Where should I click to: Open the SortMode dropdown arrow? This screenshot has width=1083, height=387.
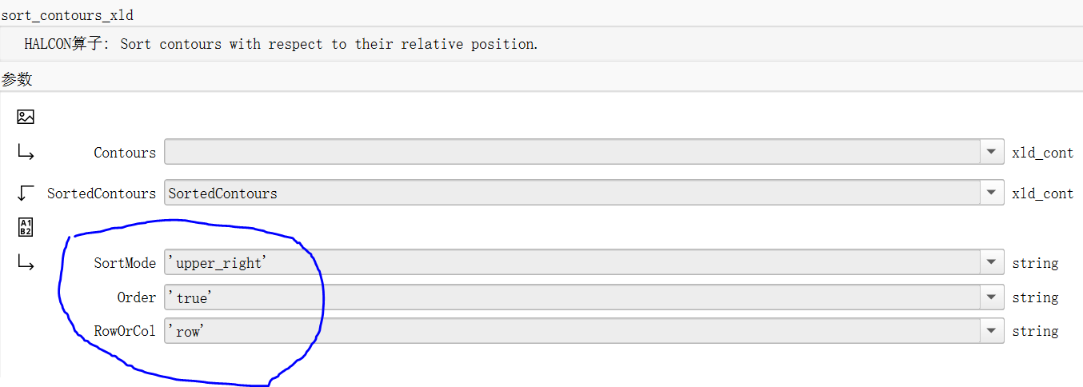tap(992, 262)
